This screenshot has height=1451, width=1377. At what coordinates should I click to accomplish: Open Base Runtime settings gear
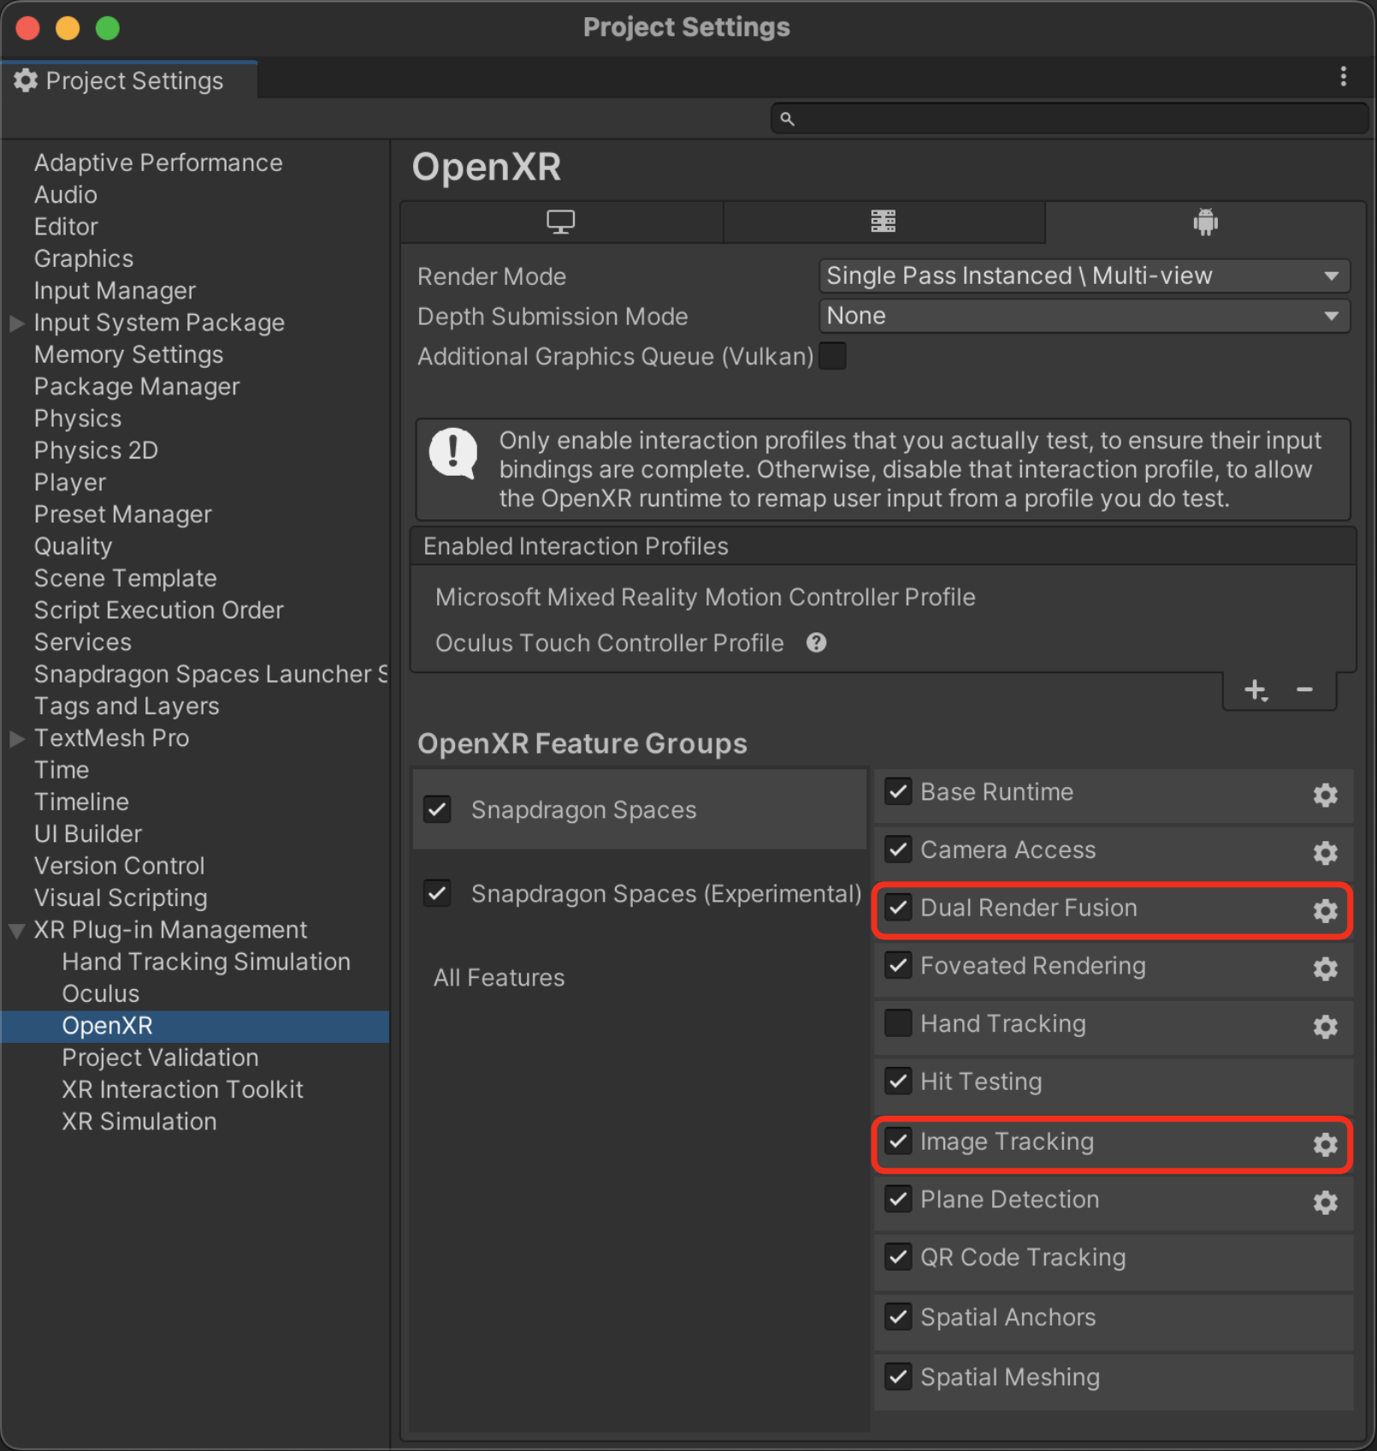coord(1325,795)
